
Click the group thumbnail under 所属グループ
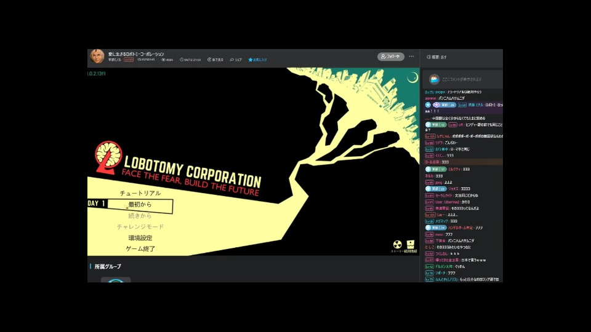pos(116,280)
